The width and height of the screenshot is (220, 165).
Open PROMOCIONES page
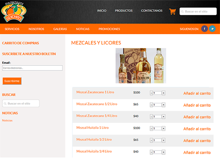pyautogui.click(x=109, y=29)
